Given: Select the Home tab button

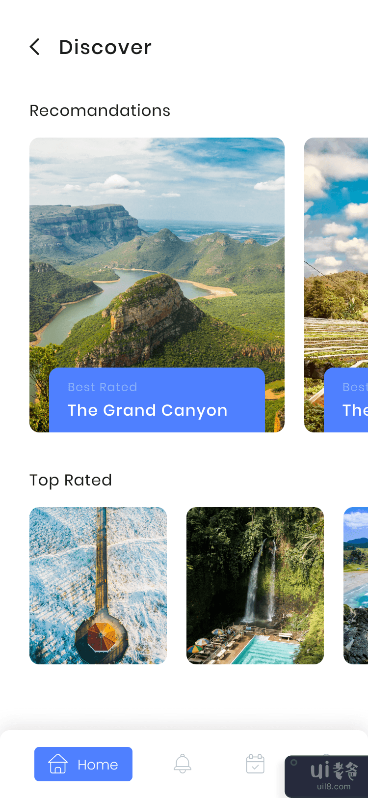Looking at the screenshot, I should coord(83,764).
